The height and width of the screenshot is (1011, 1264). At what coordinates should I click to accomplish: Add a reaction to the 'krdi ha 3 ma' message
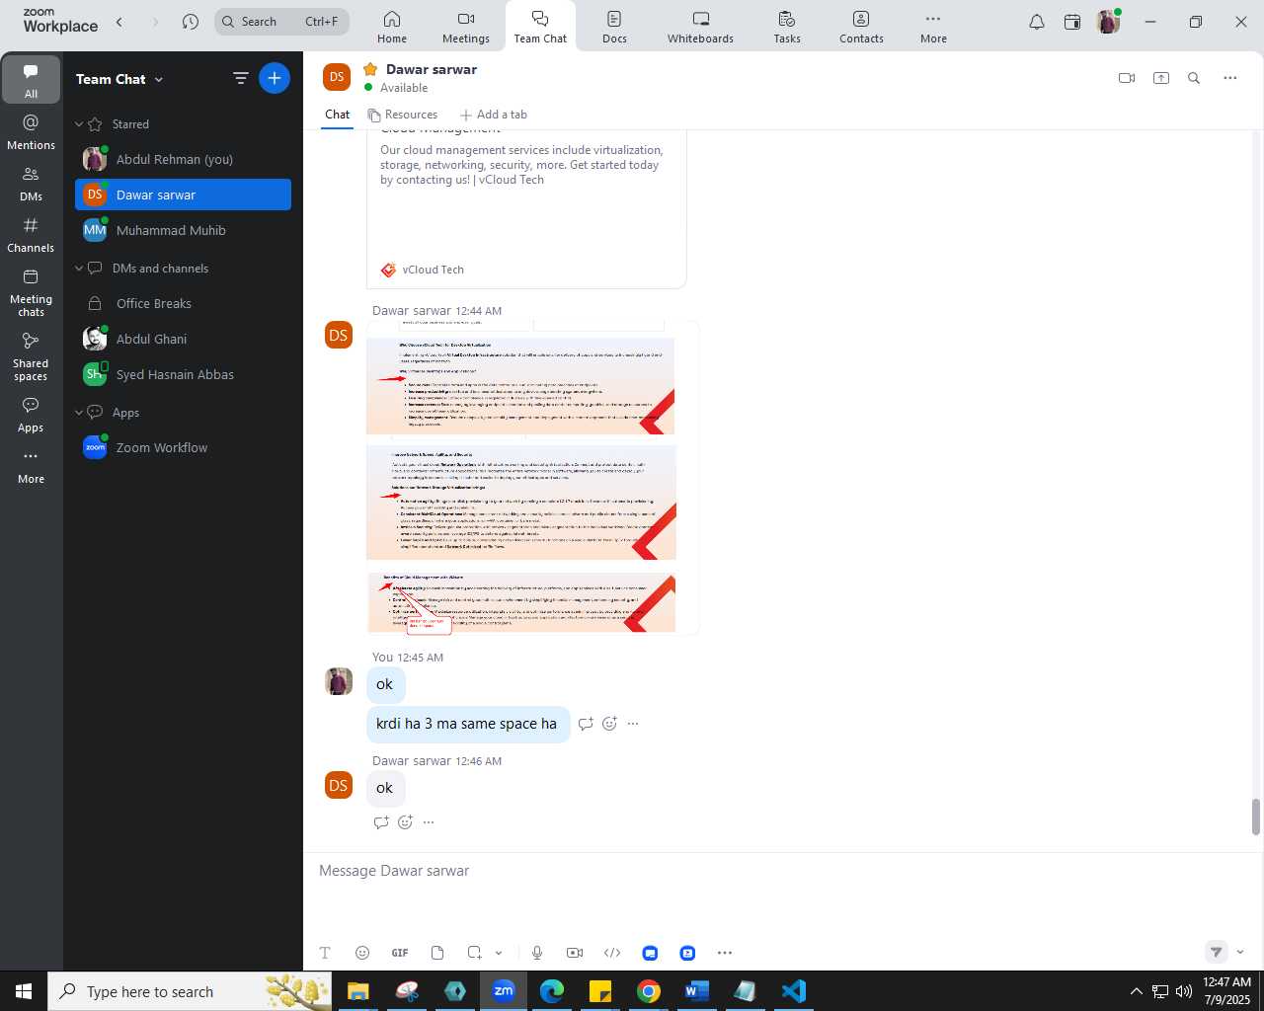point(609,724)
